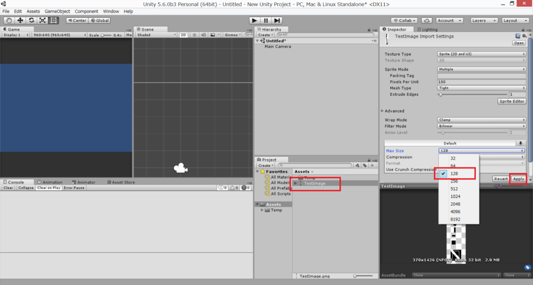Open the Cloud services icon
Screen dimensions: 533x285
coord(427,20)
